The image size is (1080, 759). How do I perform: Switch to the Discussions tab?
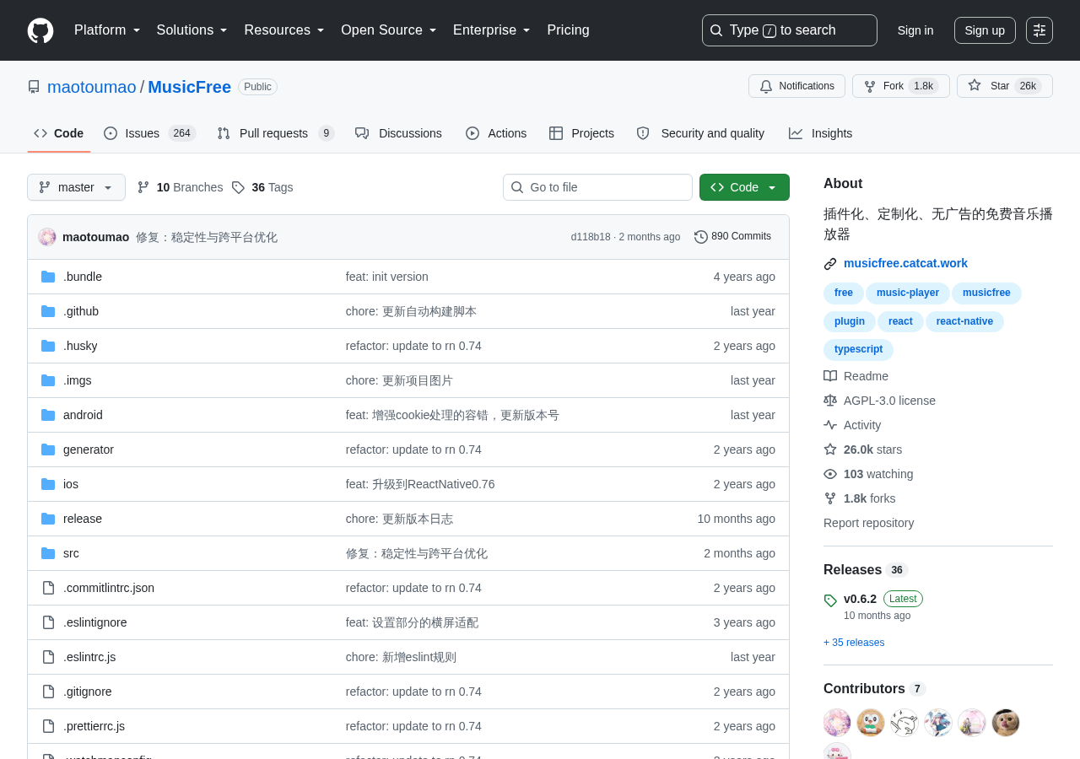398,133
